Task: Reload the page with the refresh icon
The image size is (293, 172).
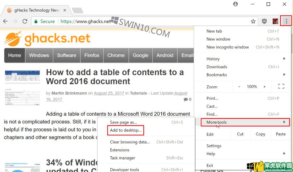Action: click(25, 21)
